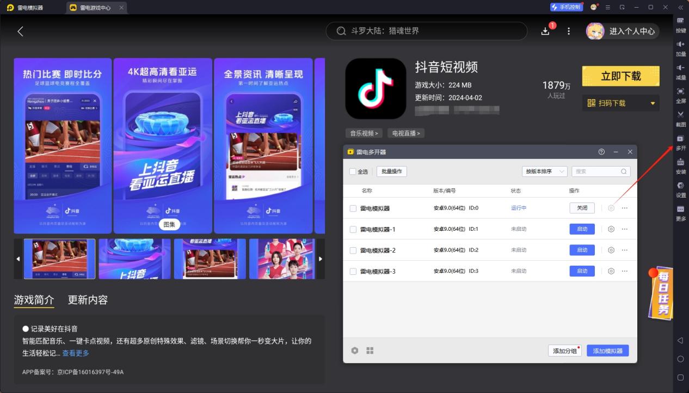Open the 电视直播 category tag
Screen dimensions: 689x393
[407, 133]
